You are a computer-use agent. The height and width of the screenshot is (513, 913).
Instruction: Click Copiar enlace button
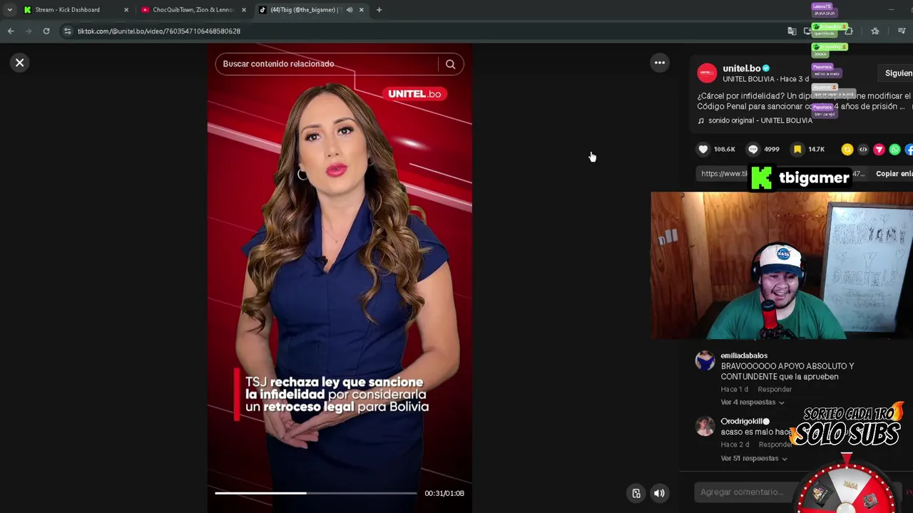(894, 174)
